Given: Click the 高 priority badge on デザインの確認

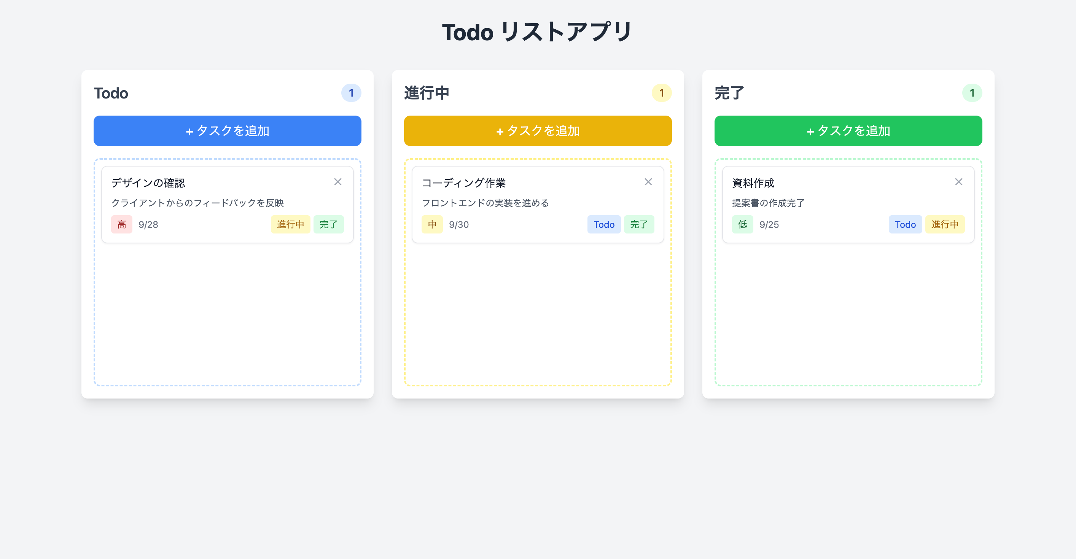Looking at the screenshot, I should (x=121, y=224).
